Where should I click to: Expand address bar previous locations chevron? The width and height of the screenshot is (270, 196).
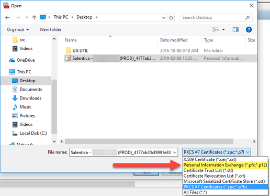coord(164,18)
